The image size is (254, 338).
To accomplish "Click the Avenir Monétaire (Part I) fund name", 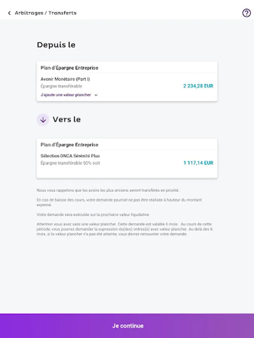I will pyautogui.click(x=65, y=79).
